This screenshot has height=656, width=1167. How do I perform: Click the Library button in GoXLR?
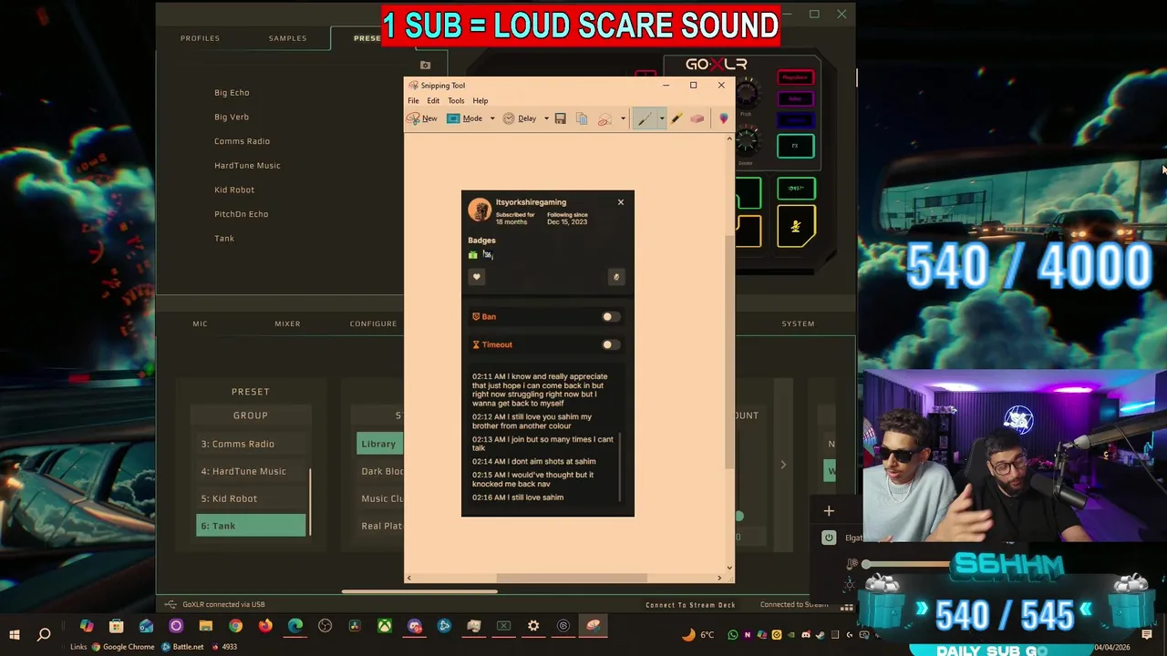coord(379,444)
